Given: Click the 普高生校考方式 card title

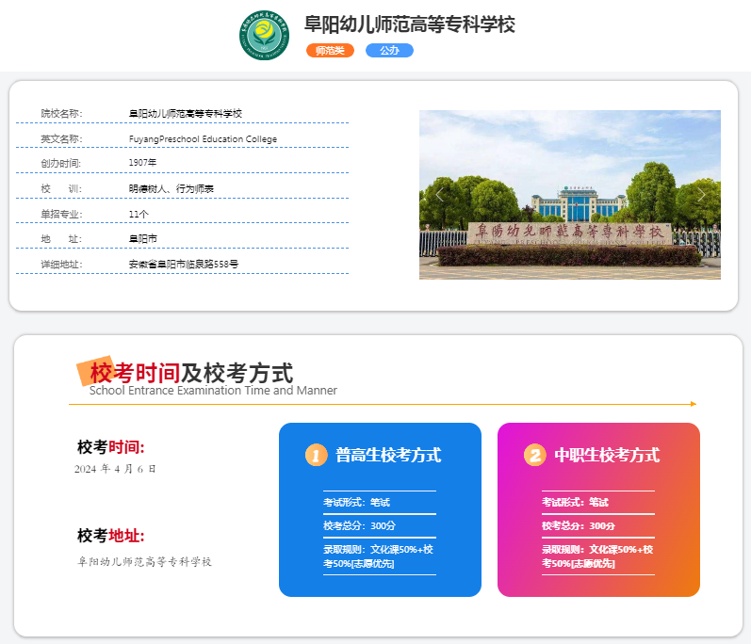Looking at the screenshot, I should pyautogui.click(x=388, y=456).
